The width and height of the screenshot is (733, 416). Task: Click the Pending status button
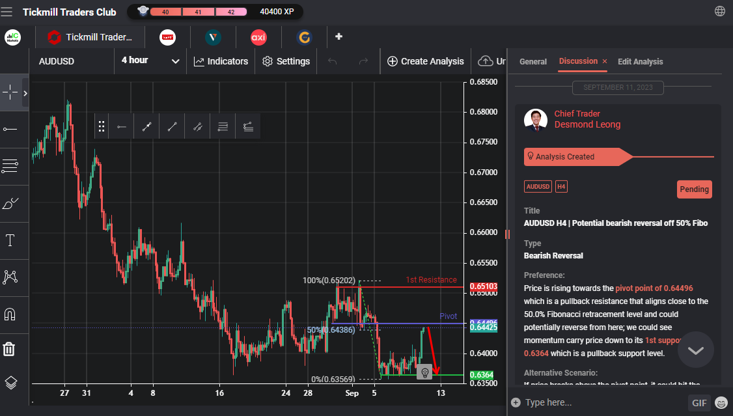[694, 189]
